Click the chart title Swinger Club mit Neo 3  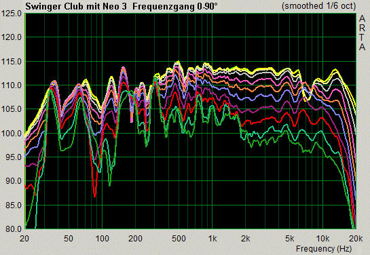76,6
